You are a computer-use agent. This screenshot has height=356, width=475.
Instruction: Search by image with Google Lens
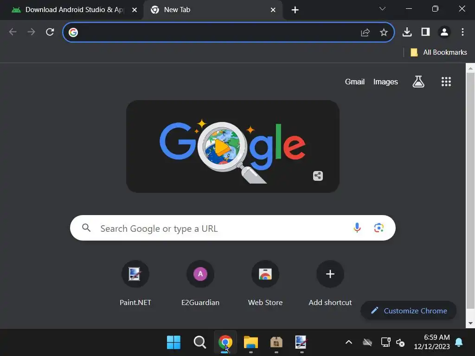[x=379, y=228]
